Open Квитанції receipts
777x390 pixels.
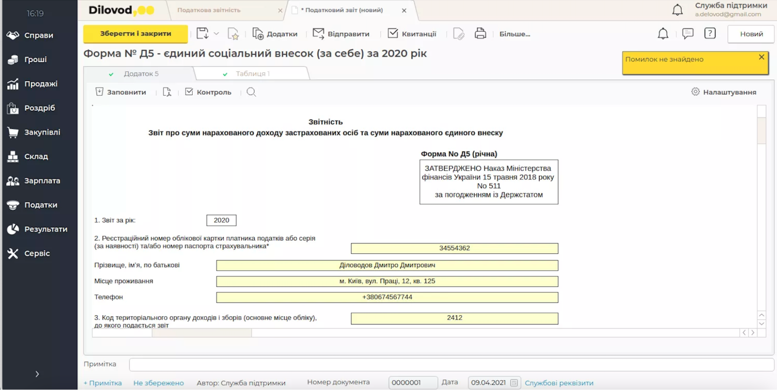tap(412, 34)
